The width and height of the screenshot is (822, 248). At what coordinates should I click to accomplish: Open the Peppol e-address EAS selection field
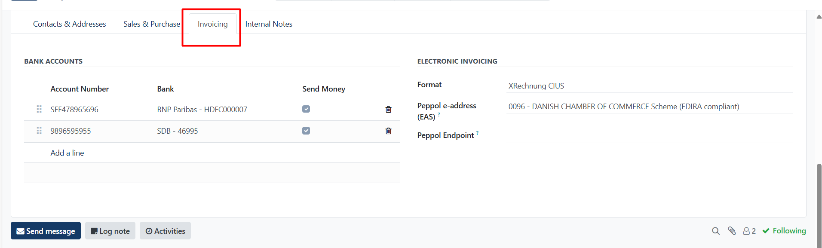[650, 107]
